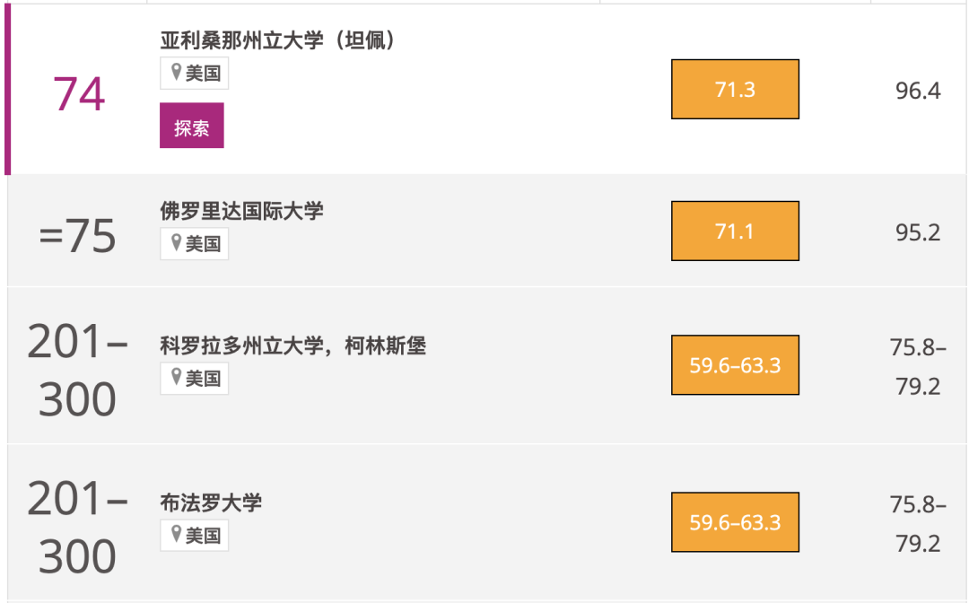Click 59.6–63.3 score box for 布法罗大学
Viewport: 969px width, 603px height.
pyautogui.click(x=736, y=522)
